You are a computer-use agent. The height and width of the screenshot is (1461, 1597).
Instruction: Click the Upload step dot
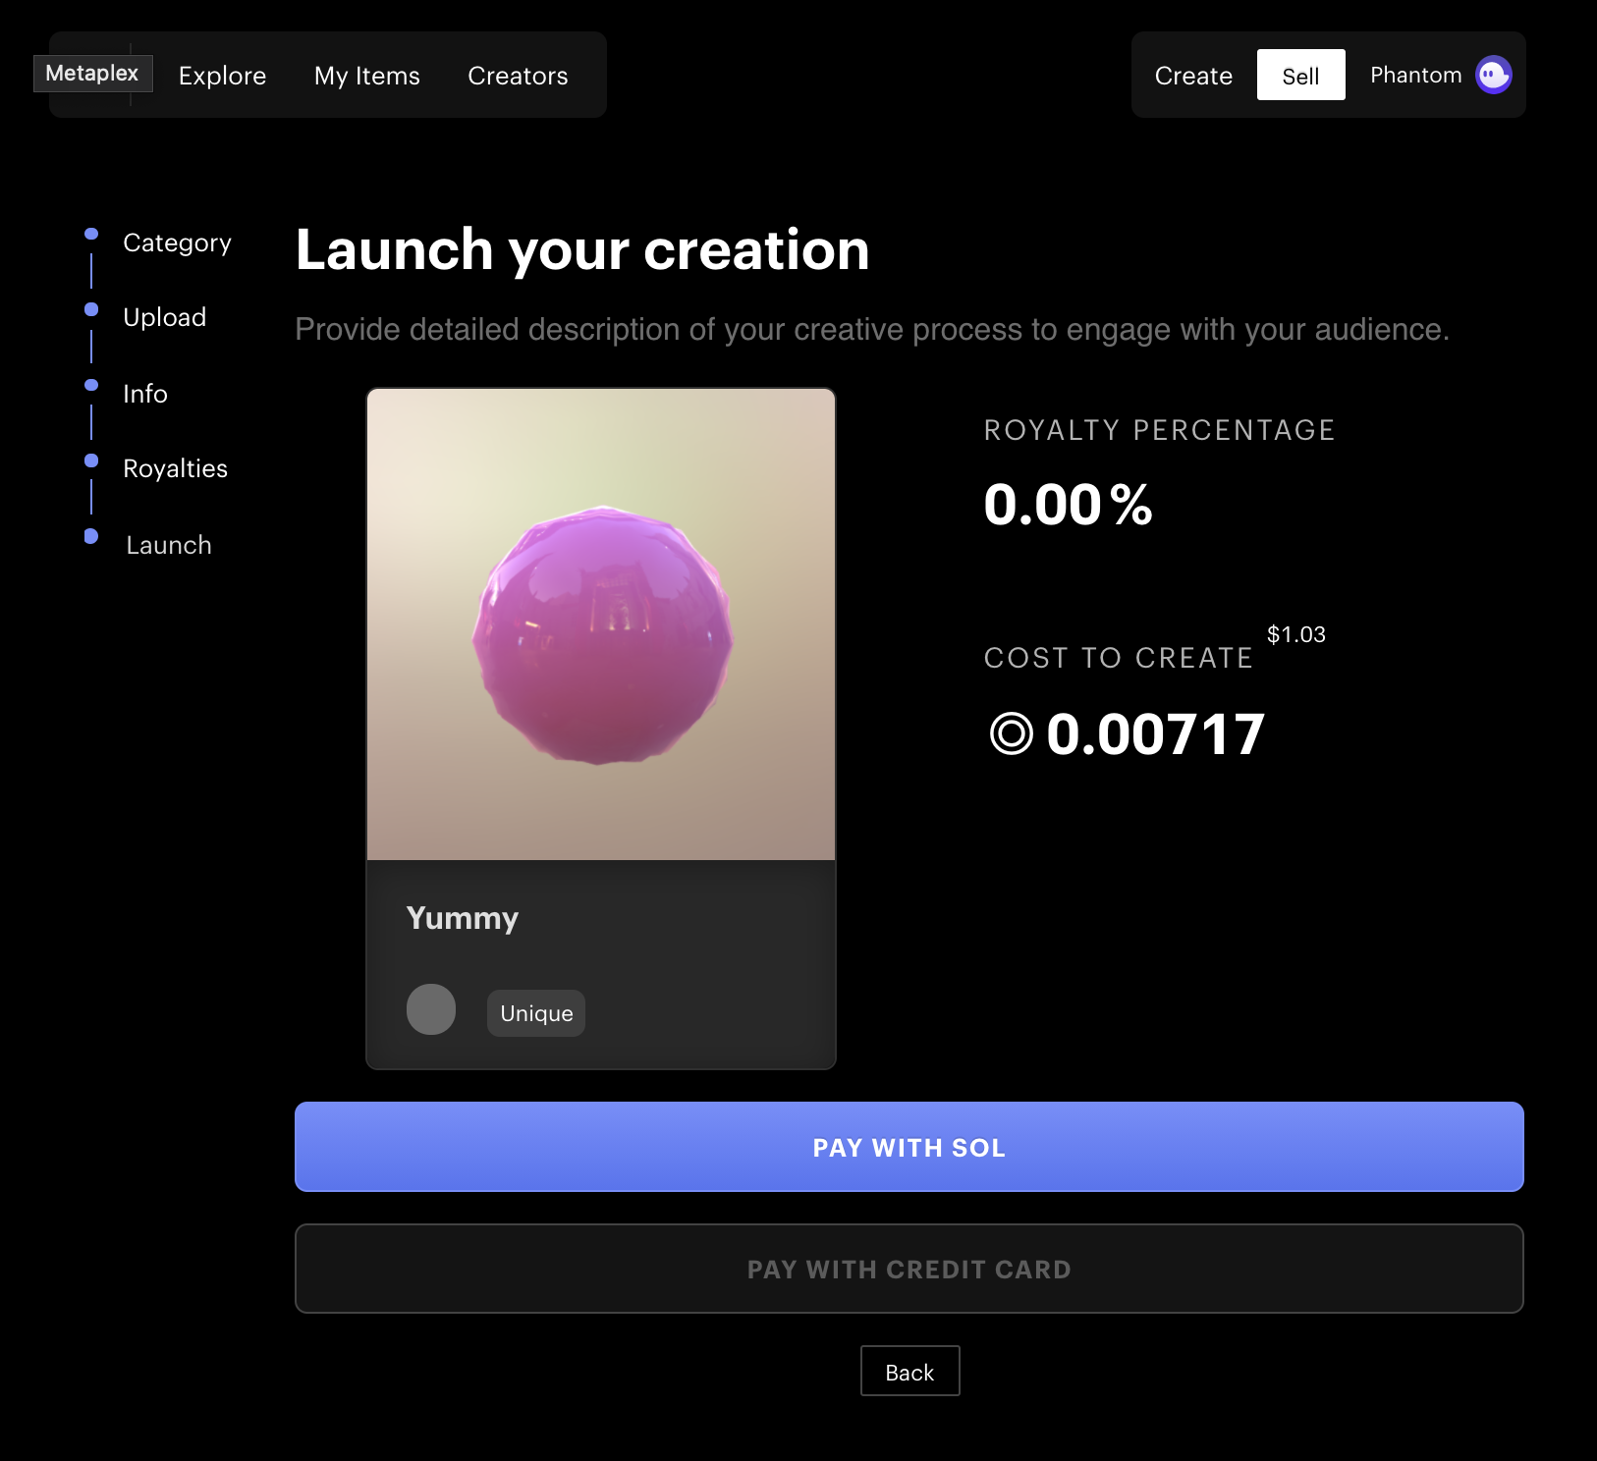[x=91, y=309]
